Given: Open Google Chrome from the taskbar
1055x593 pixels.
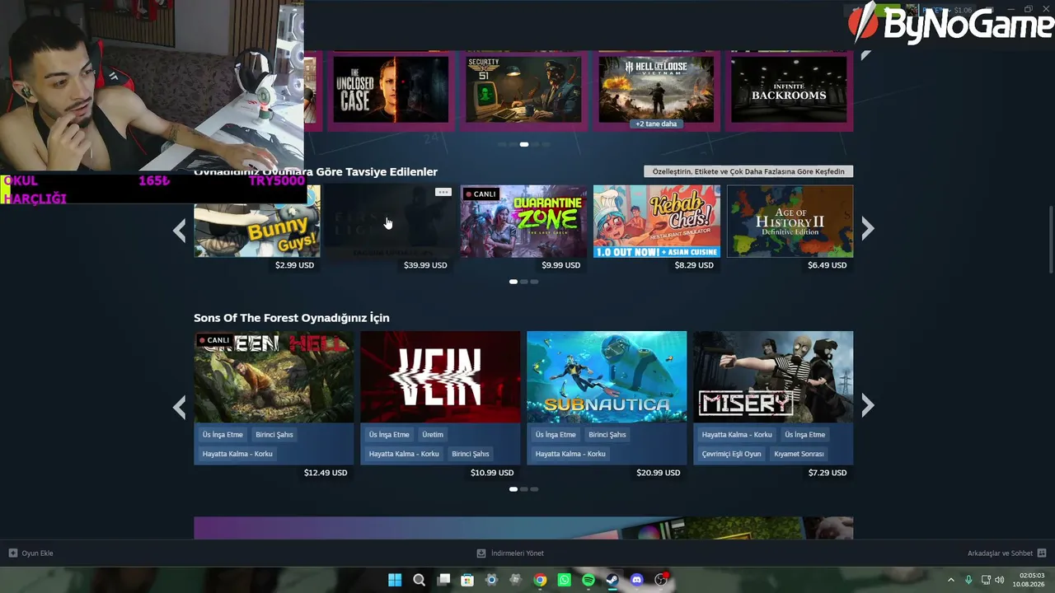Looking at the screenshot, I should (540, 580).
